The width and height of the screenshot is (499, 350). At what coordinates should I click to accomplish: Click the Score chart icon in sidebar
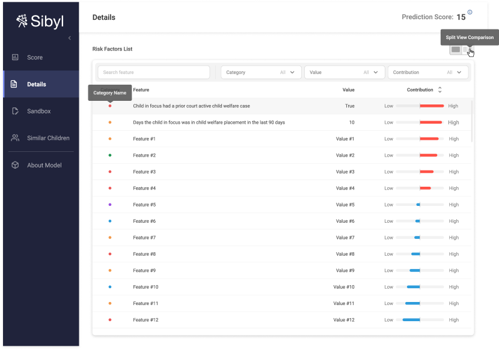coord(15,58)
